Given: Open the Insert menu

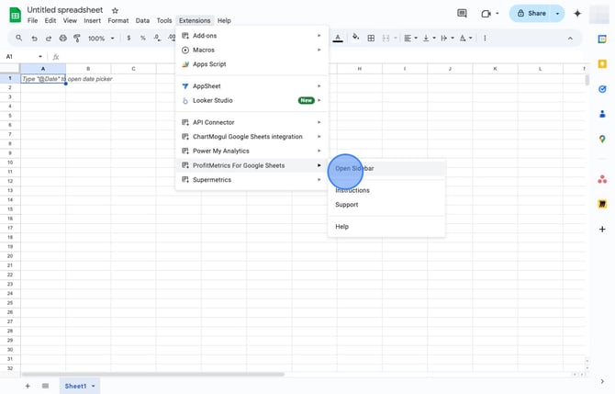Looking at the screenshot, I should click(92, 20).
